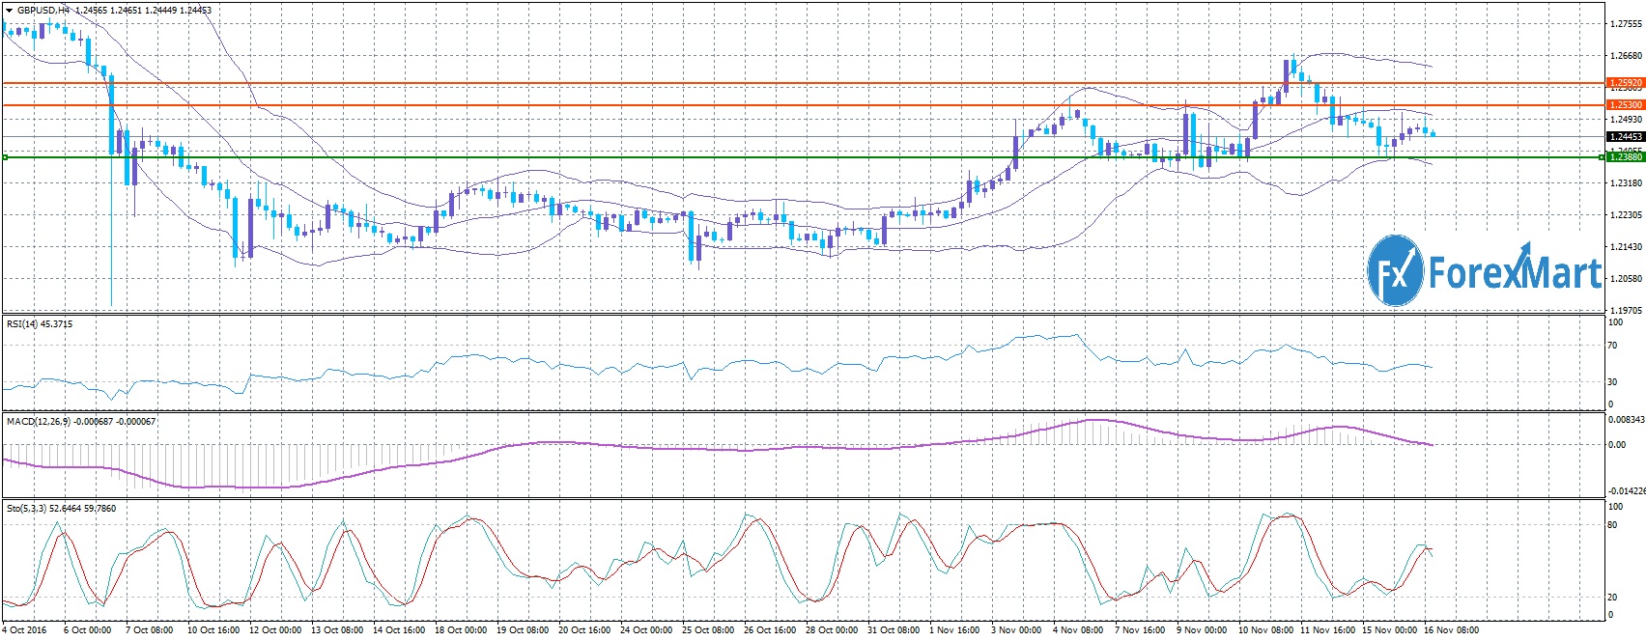Click the black 1.24453 current price tag
This screenshot has width=1646, height=641.
coord(1624,137)
